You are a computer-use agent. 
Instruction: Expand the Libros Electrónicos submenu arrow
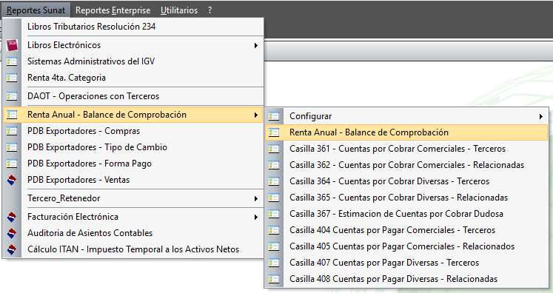(x=256, y=45)
